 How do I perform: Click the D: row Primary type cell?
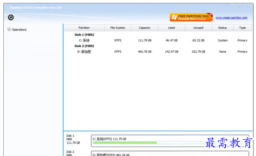(x=242, y=52)
